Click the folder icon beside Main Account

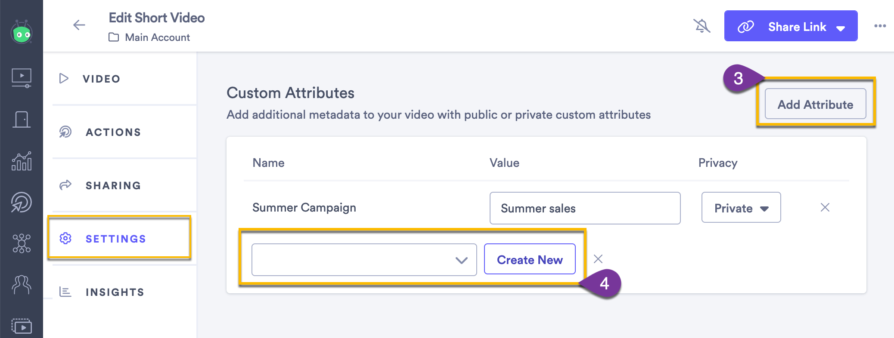(x=114, y=37)
